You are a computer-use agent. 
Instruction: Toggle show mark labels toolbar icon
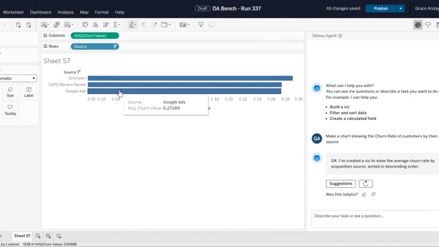click(143, 25)
